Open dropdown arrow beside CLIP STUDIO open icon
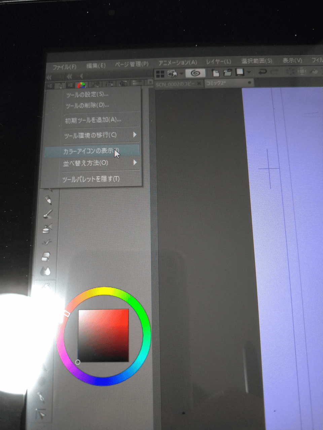 point(181,74)
